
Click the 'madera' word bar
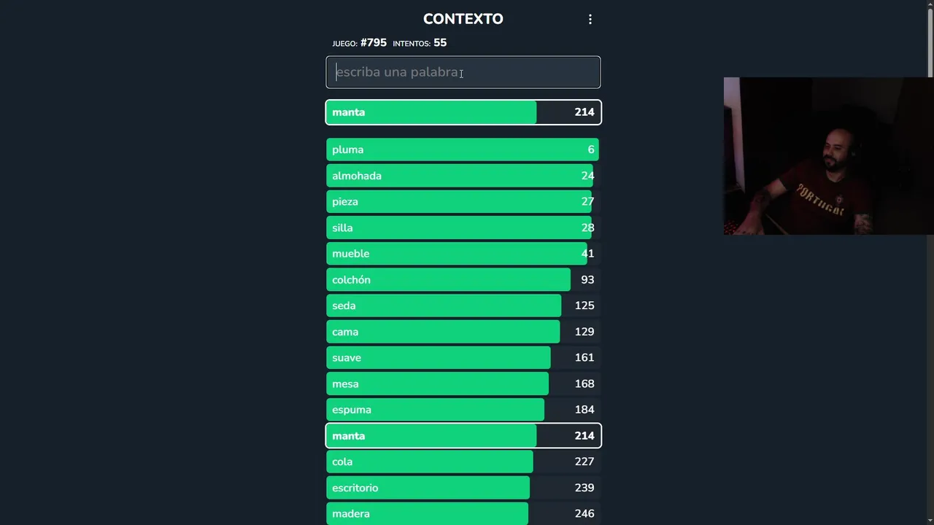pos(463,513)
